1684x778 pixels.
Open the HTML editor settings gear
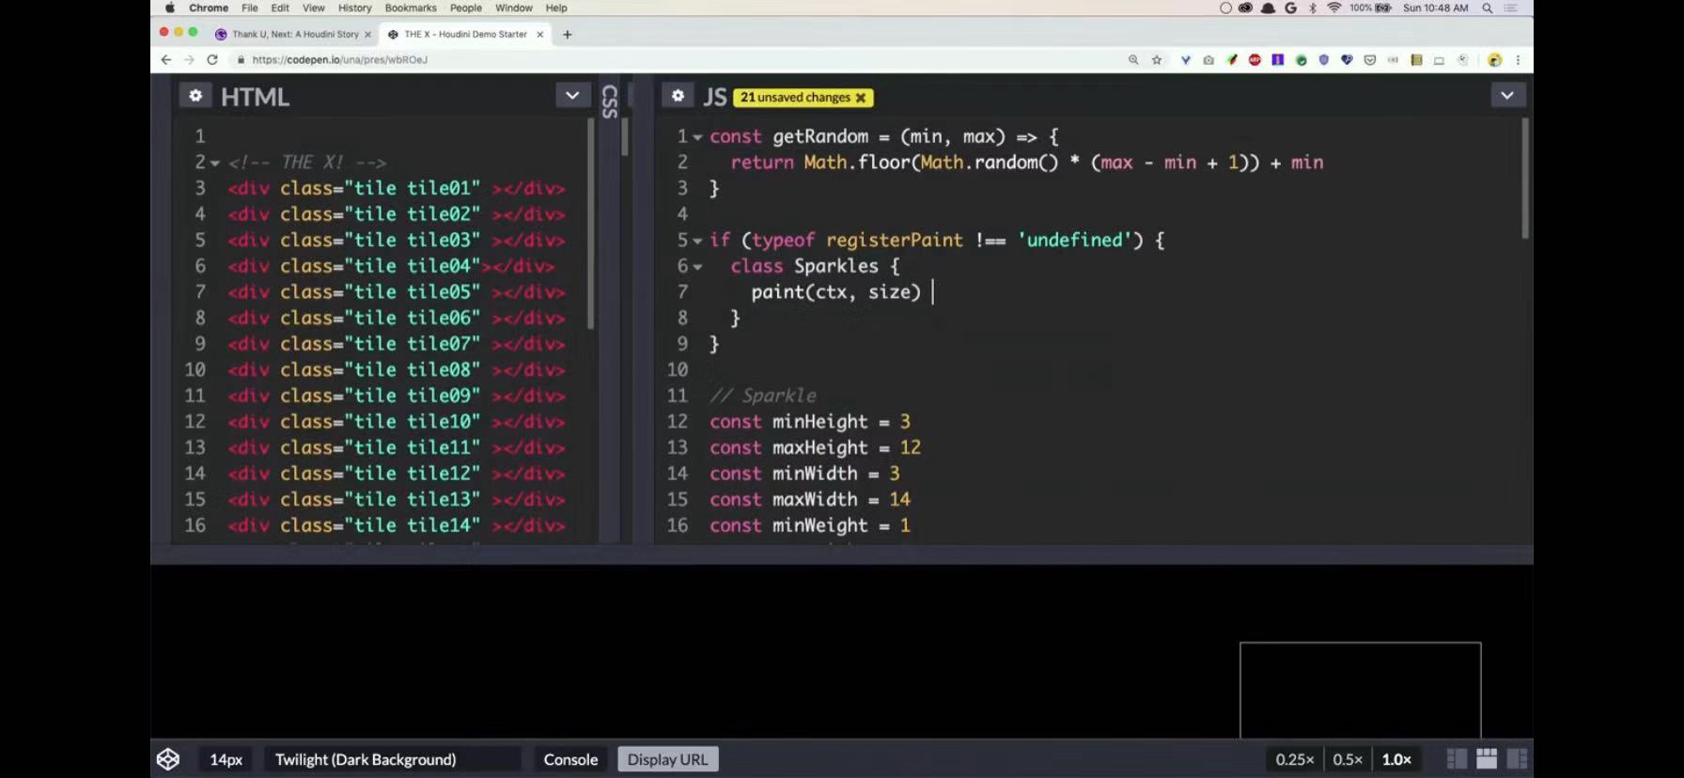pyautogui.click(x=195, y=96)
